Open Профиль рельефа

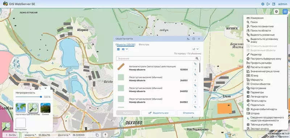[261, 63]
